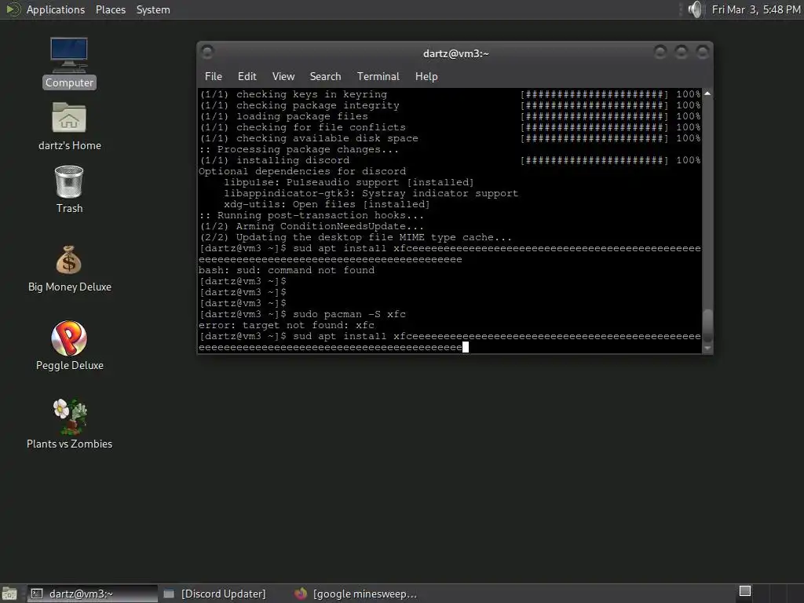The height and width of the screenshot is (603, 804).
Task: Click 'xdg-utils: Open files [installed]' line
Action: 327,204
